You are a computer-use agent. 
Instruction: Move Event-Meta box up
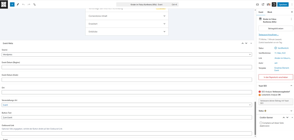click(243, 43)
